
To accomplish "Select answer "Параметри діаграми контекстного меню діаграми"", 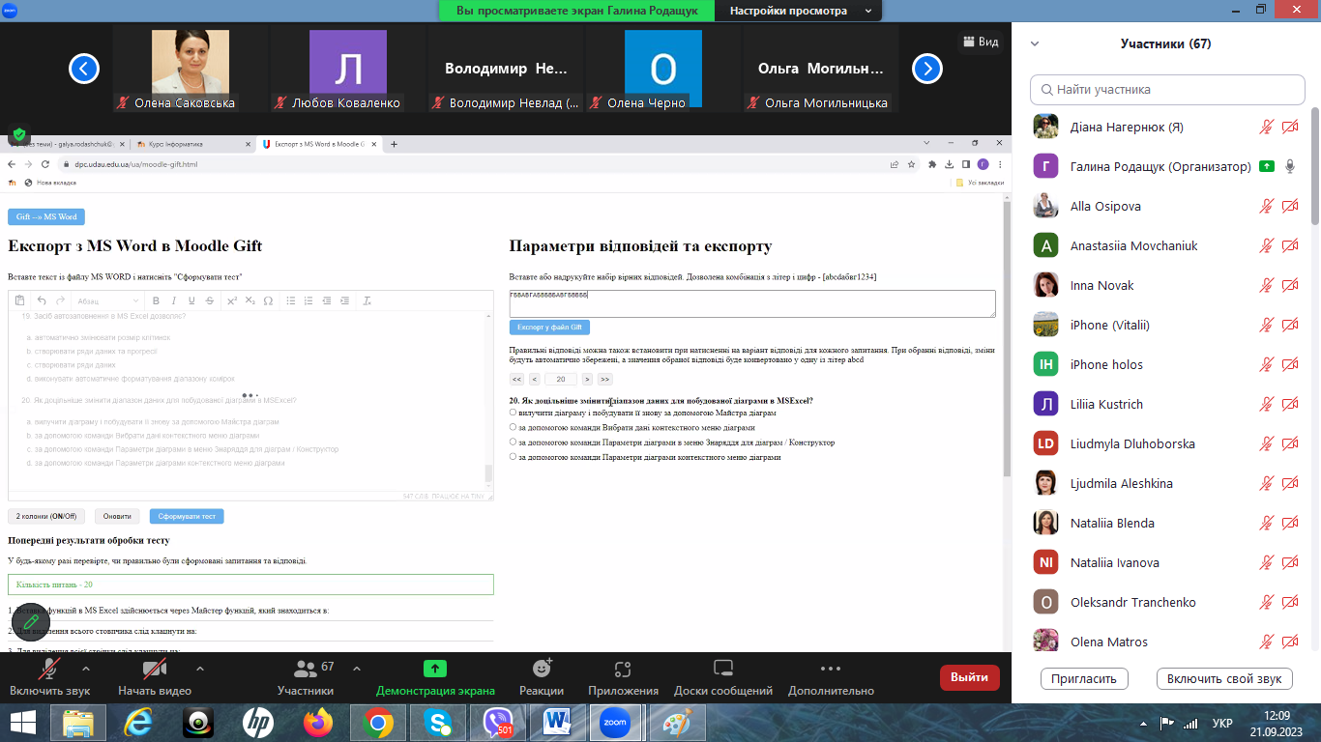I will (x=513, y=457).
